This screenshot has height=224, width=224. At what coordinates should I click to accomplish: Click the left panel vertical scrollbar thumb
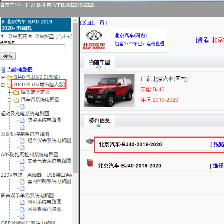tap(75, 98)
